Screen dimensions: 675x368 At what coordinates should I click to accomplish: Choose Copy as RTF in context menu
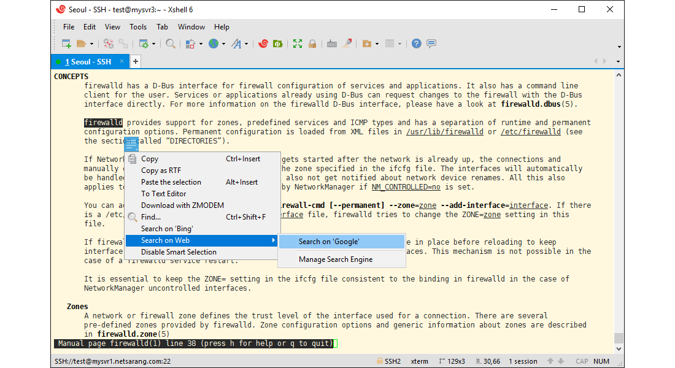(x=202, y=171)
